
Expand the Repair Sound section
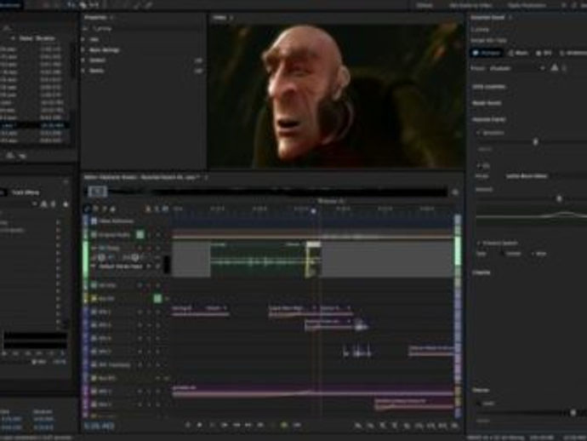pyautogui.click(x=487, y=103)
